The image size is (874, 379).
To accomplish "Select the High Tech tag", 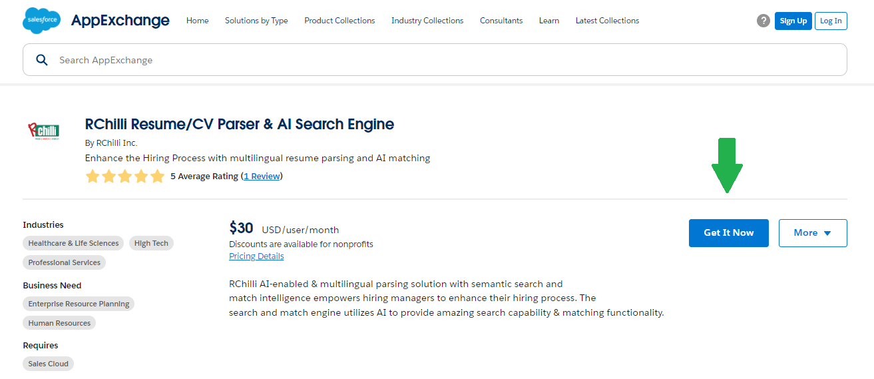I will point(151,243).
